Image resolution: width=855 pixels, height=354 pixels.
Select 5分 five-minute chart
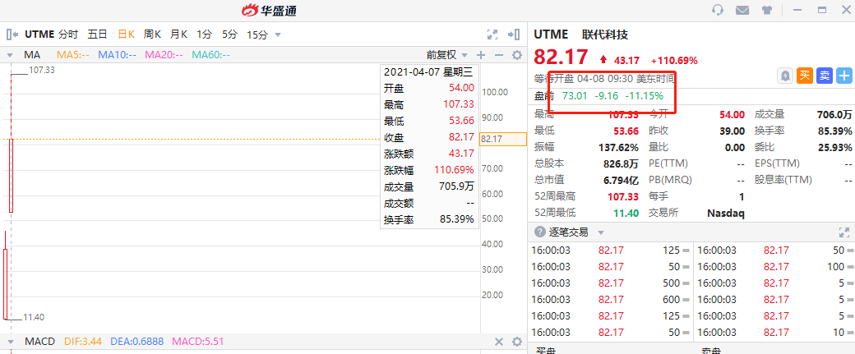coord(229,34)
